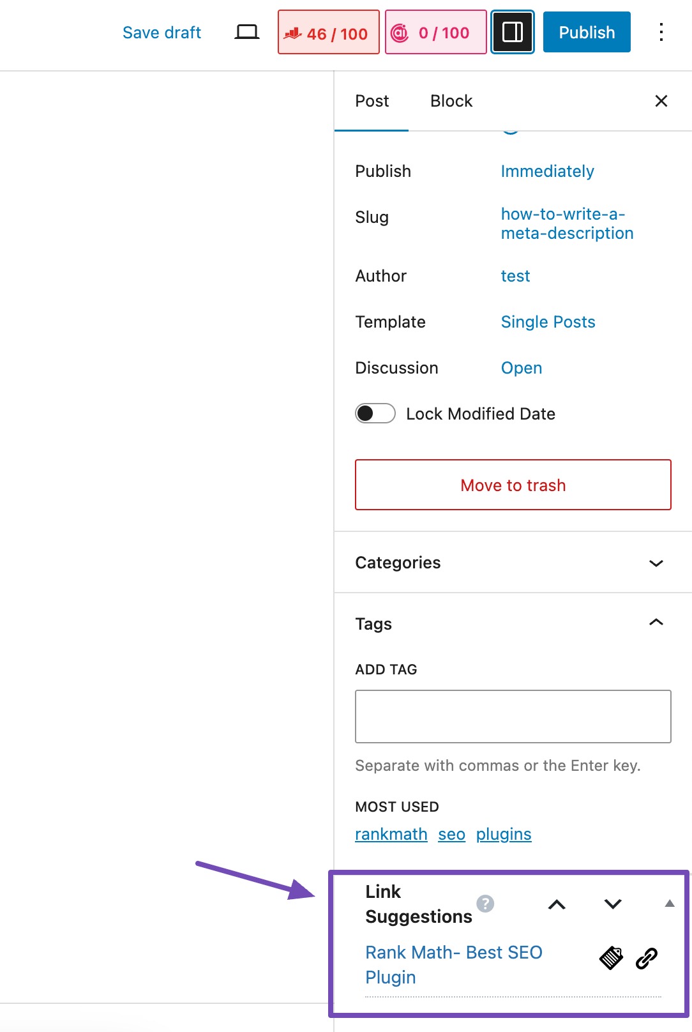Collapse the Link Suggestions panel
Image resolution: width=692 pixels, height=1032 pixels.
pyautogui.click(x=669, y=903)
